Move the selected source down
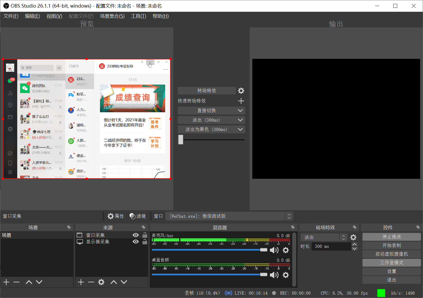 click(124, 282)
